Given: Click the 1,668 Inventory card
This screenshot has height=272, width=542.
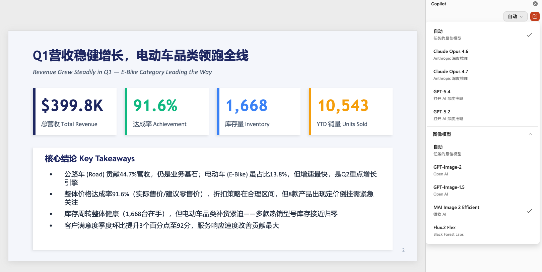Looking at the screenshot, I should [259, 112].
